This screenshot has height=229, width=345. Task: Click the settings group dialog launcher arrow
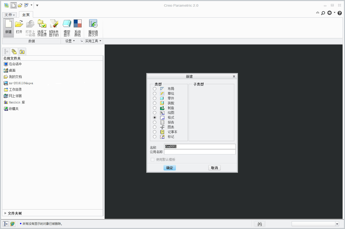(82, 41)
